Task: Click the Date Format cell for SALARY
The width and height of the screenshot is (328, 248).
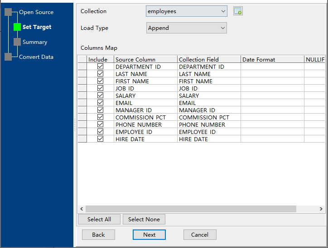Action: (272, 95)
